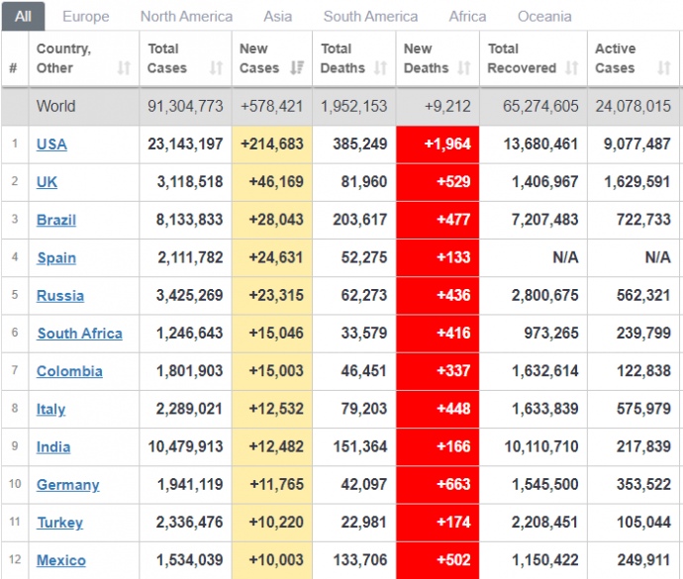Sort by Total Recovered arrows icon
Screen dimensions: 683x579
pyautogui.click(x=571, y=68)
